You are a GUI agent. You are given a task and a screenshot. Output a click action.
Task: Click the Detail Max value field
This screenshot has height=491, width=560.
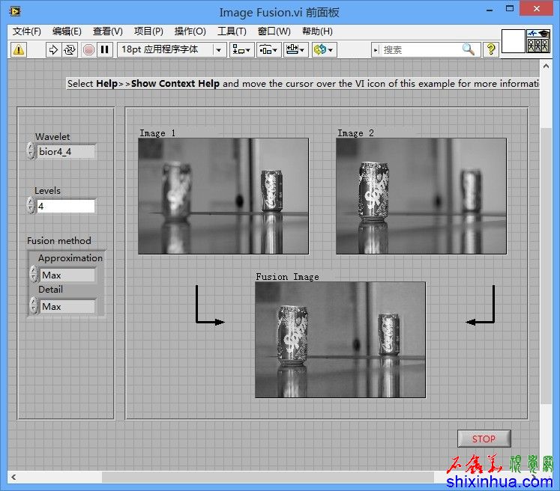[x=67, y=306]
